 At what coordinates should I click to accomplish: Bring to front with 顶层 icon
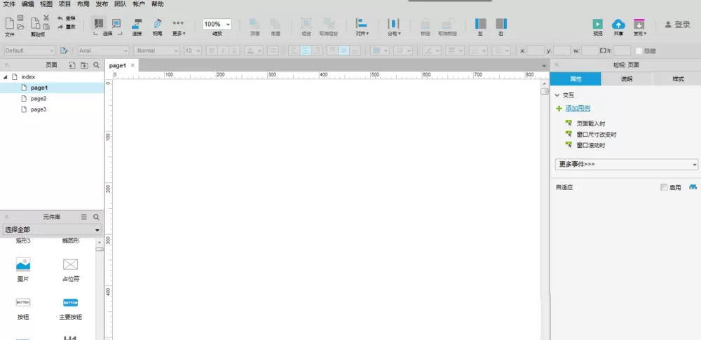(254, 23)
